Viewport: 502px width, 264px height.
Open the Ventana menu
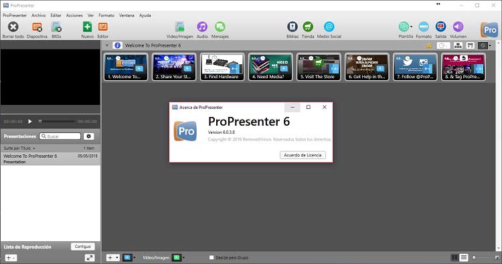pos(127,15)
